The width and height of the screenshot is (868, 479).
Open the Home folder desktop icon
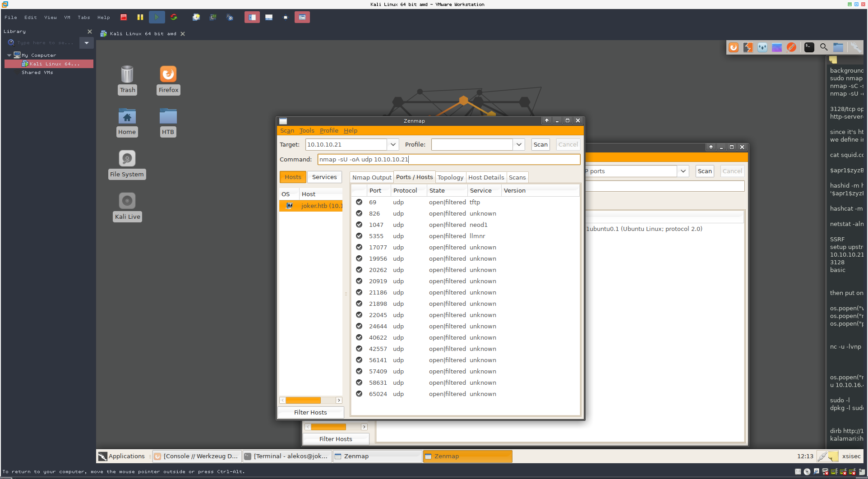click(127, 122)
